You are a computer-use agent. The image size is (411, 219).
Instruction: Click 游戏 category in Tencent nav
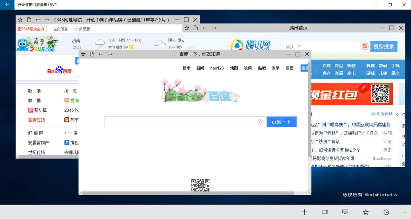(x=370, y=73)
